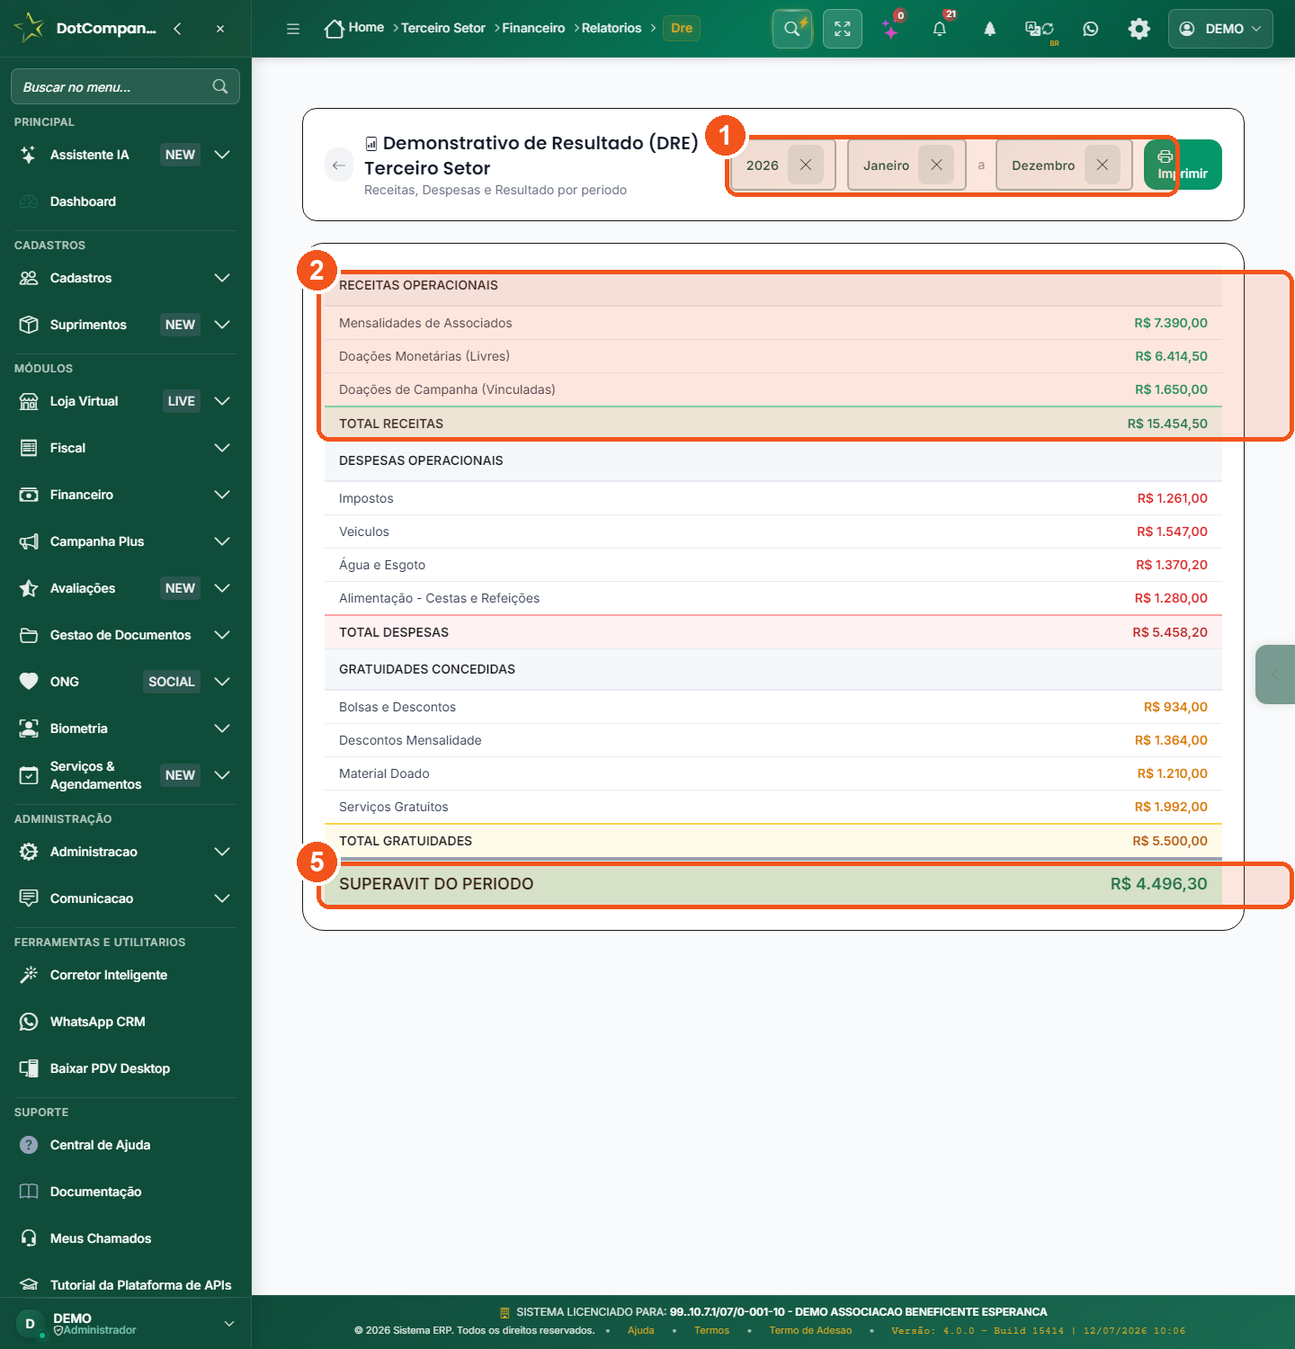Click the hamburger menu icon

[x=293, y=29]
